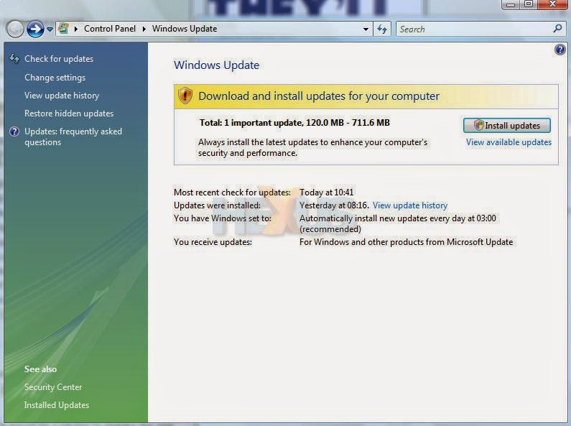This screenshot has height=426, width=571.
Task: Click 'Download and install updates' banner text
Action: click(x=319, y=96)
